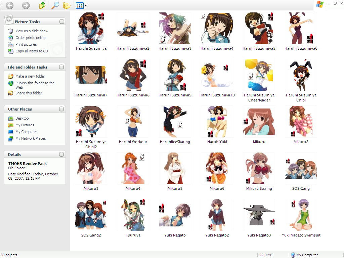
Task: Choose Share this folder link
Action: [29, 93]
